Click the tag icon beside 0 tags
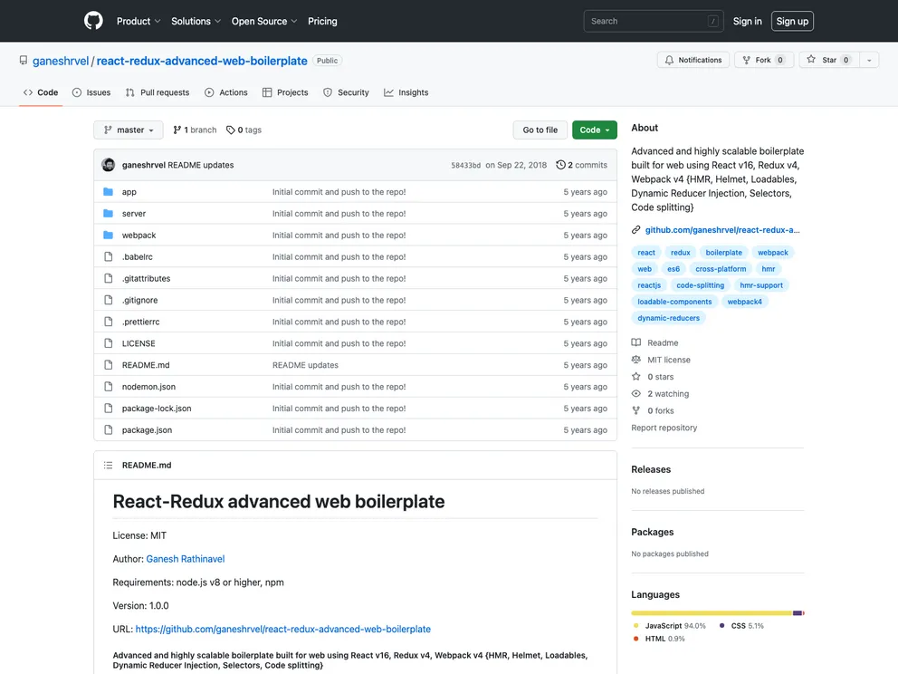This screenshot has width=898, height=674. 231,130
